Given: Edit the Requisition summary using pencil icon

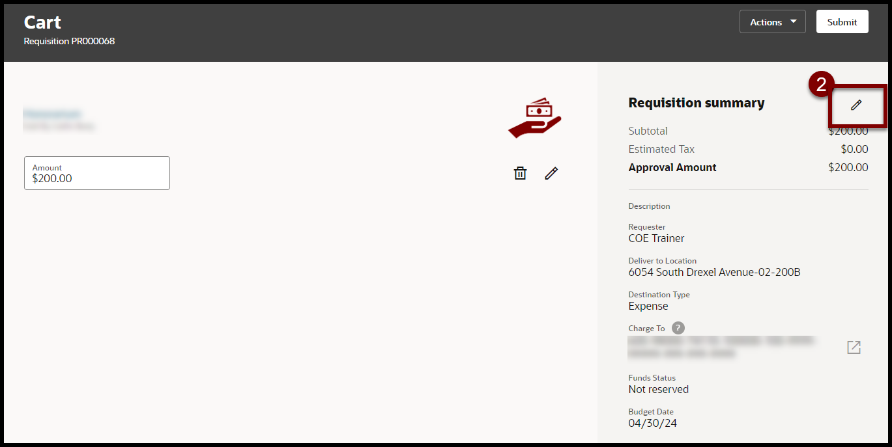Looking at the screenshot, I should [856, 105].
